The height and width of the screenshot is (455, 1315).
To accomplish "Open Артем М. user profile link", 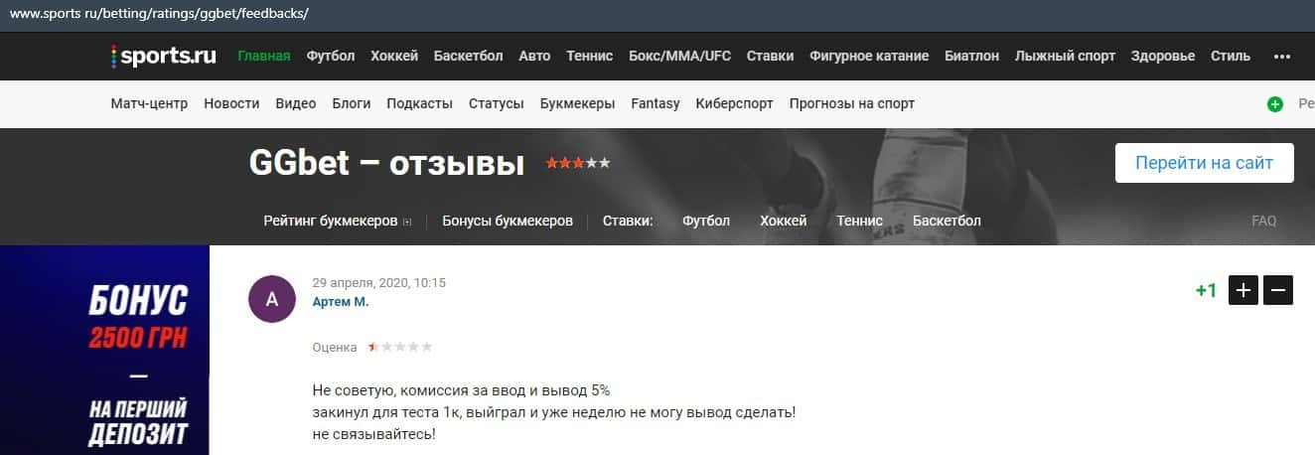I will 341,302.
